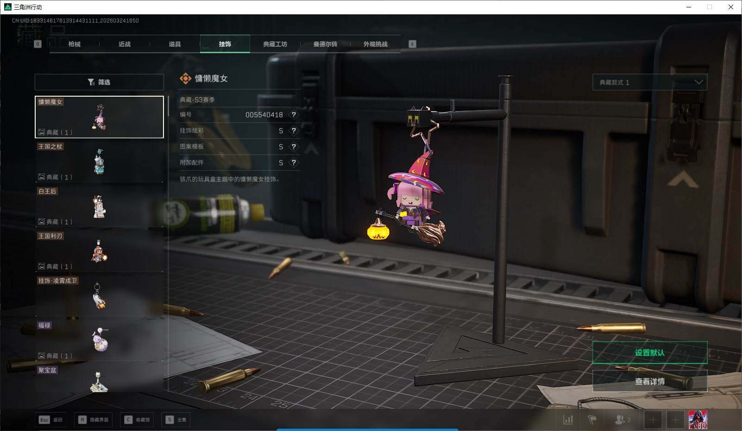742x431 pixels.
Task: Open the 近战 tab
Action: point(125,44)
